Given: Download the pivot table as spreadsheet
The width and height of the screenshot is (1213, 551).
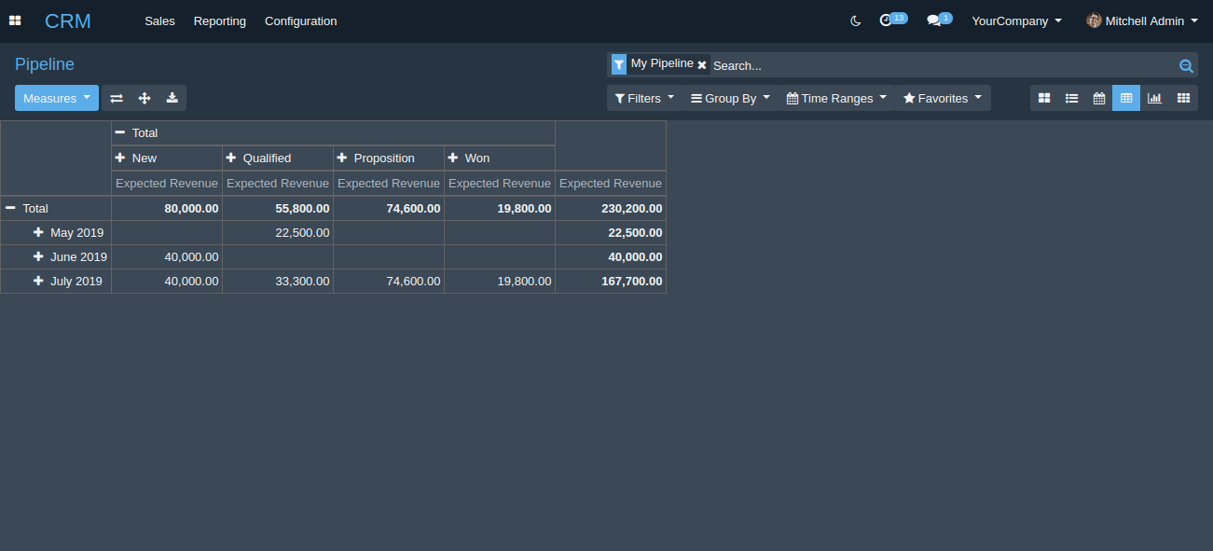Looking at the screenshot, I should [x=172, y=98].
